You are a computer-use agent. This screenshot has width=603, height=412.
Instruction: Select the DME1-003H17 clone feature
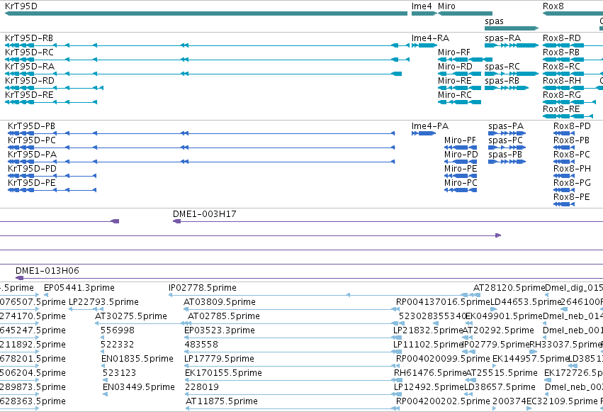coord(205,214)
